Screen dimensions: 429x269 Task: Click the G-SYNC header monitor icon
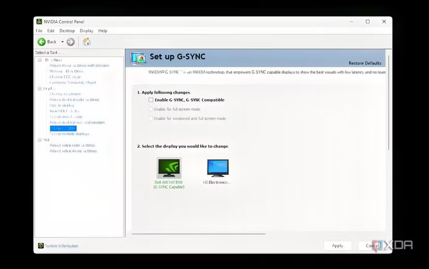pyautogui.click(x=138, y=57)
